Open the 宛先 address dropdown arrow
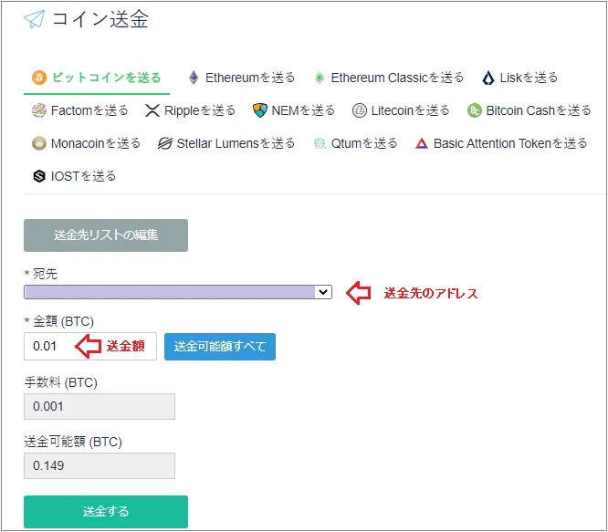 [x=323, y=292]
